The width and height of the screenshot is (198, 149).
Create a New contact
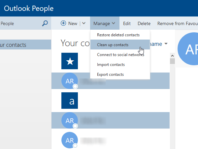point(73,23)
